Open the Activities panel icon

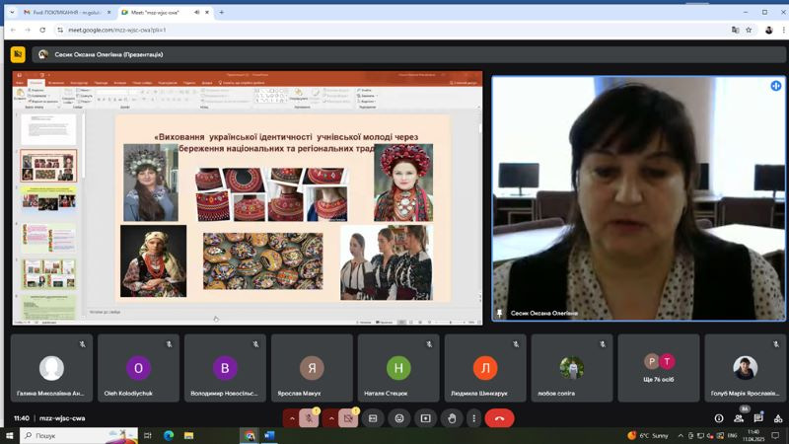(778, 418)
